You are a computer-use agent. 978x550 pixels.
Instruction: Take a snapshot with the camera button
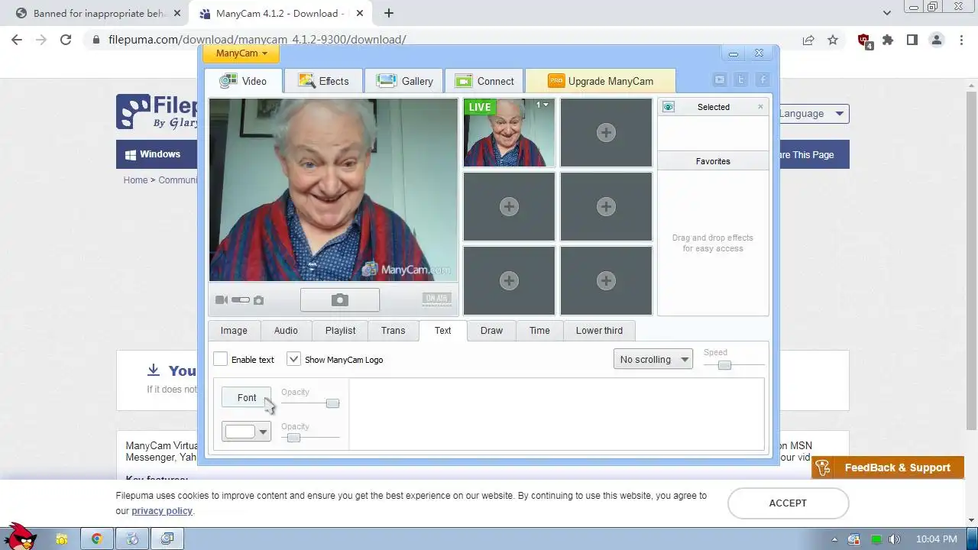[x=340, y=300]
